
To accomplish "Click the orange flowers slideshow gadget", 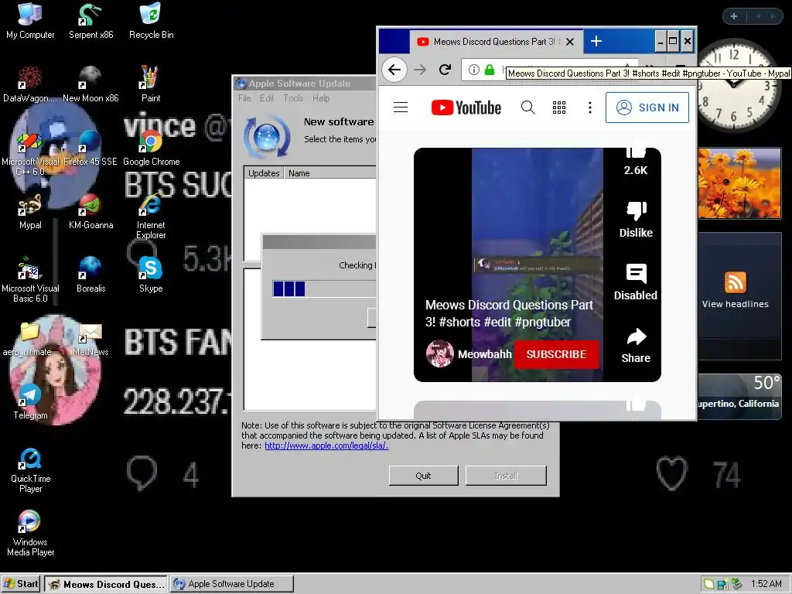I will point(739,183).
